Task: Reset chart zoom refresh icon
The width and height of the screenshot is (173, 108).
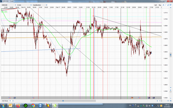Action: 171,101
